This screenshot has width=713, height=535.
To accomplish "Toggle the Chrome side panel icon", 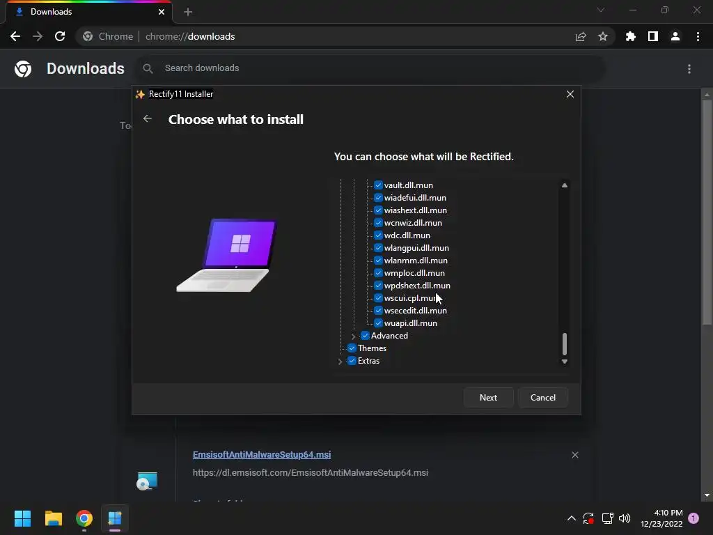I will (653, 36).
